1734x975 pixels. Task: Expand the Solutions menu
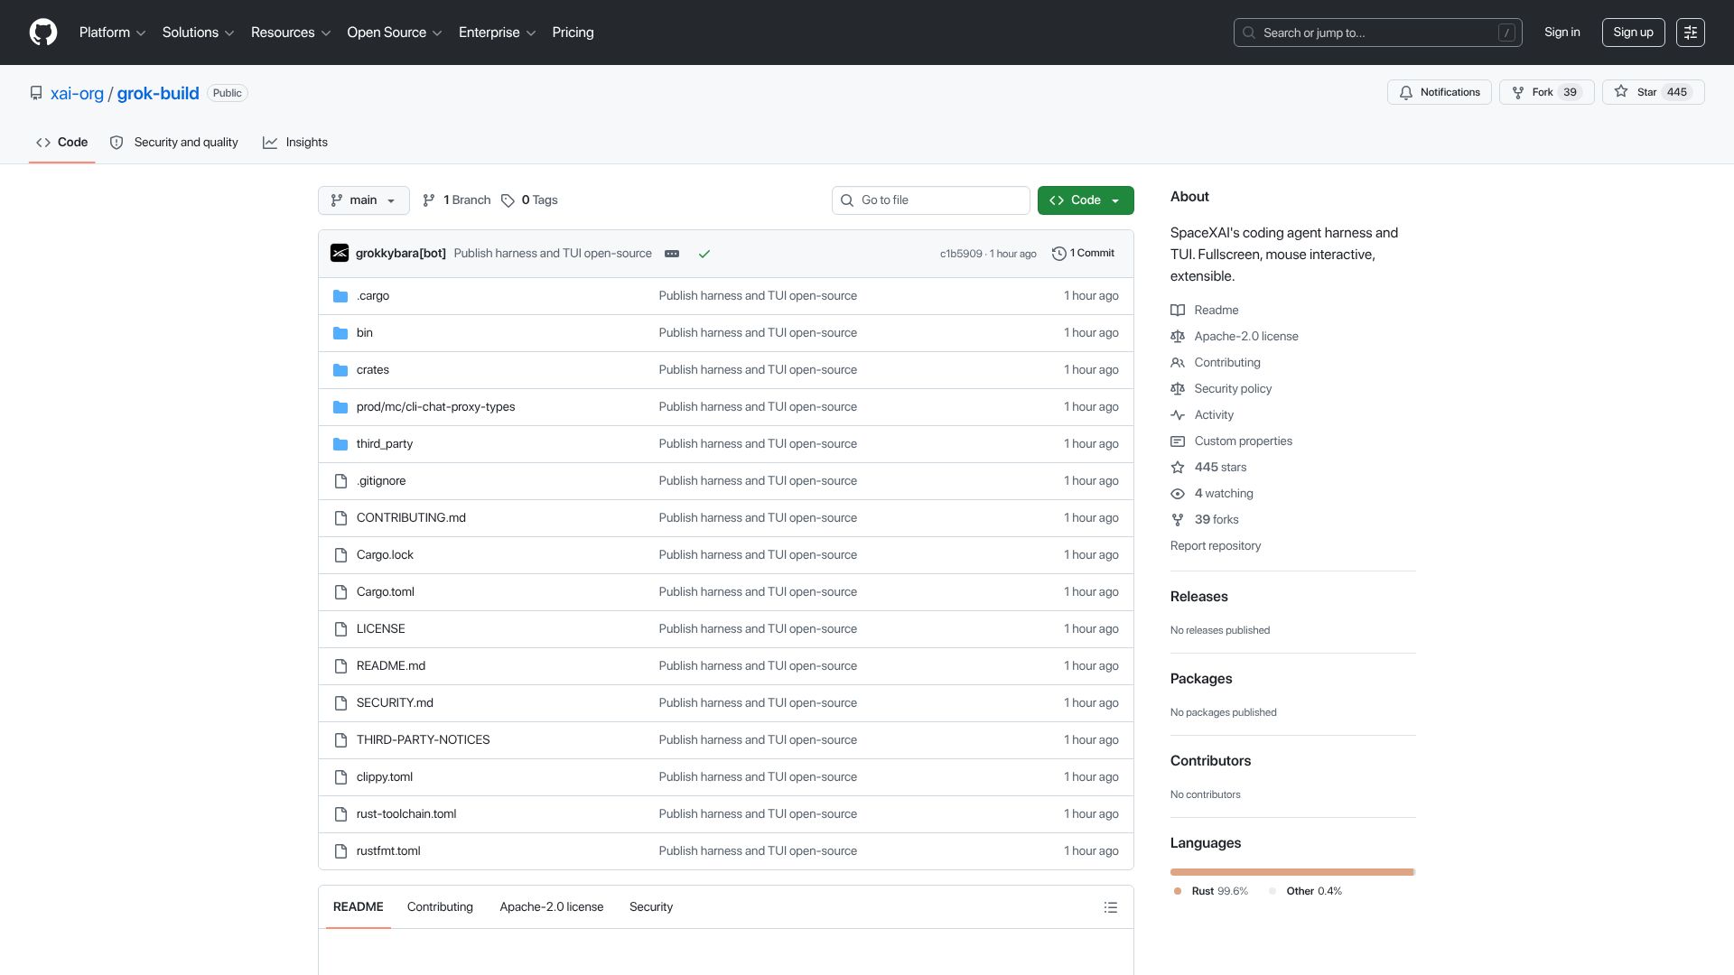coord(199,32)
